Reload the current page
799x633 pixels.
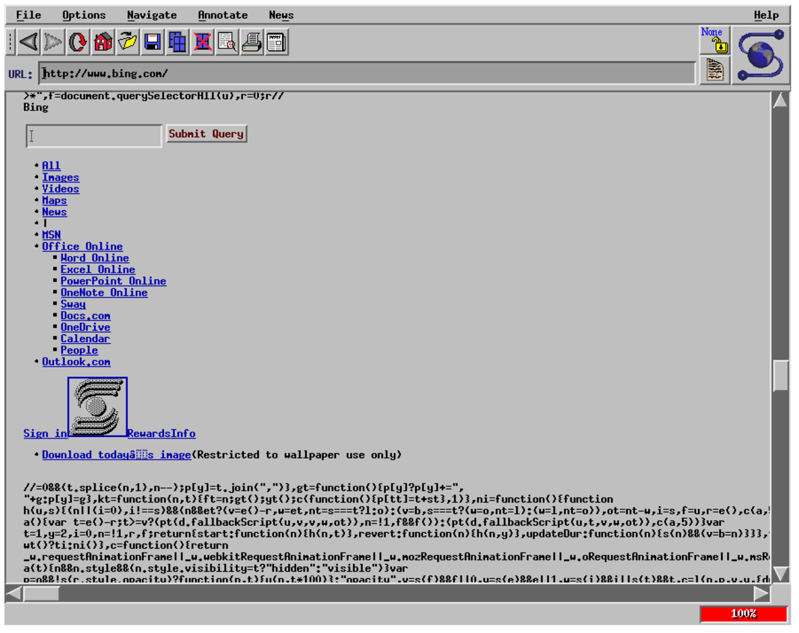78,42
